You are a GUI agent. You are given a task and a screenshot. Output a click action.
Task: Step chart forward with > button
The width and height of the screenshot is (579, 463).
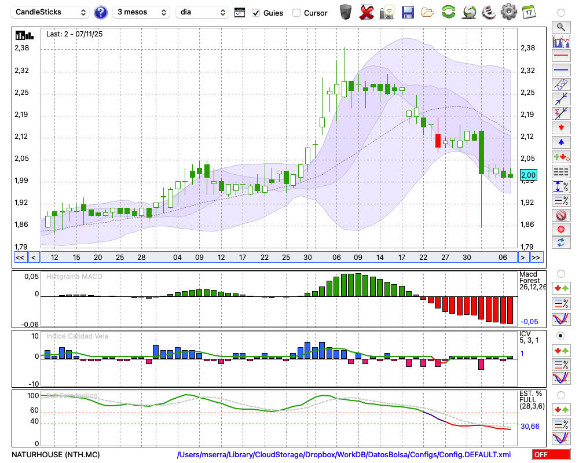coord(522,258)
